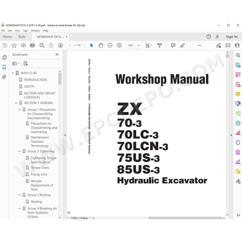Switch to the Tools tab
This screenshot has width=242, height=242.
click(x=21, y=37)
